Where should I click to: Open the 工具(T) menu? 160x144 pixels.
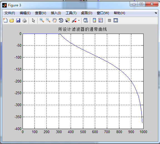71,13
